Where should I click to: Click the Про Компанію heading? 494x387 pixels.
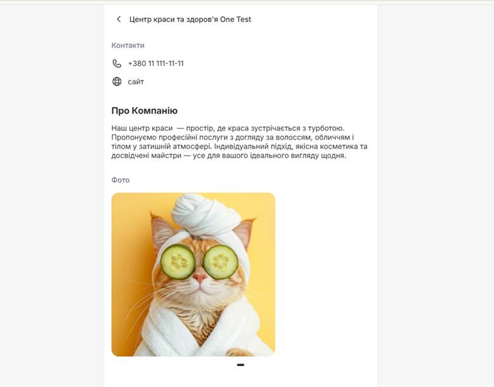tap(145, 110)
